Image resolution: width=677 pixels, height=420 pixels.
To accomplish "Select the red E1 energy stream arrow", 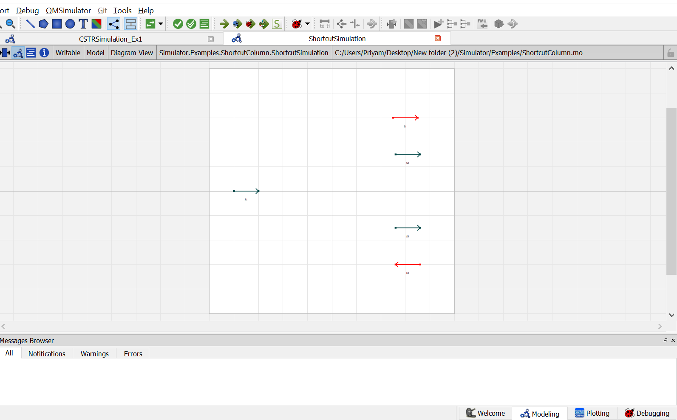I will 405,118.
